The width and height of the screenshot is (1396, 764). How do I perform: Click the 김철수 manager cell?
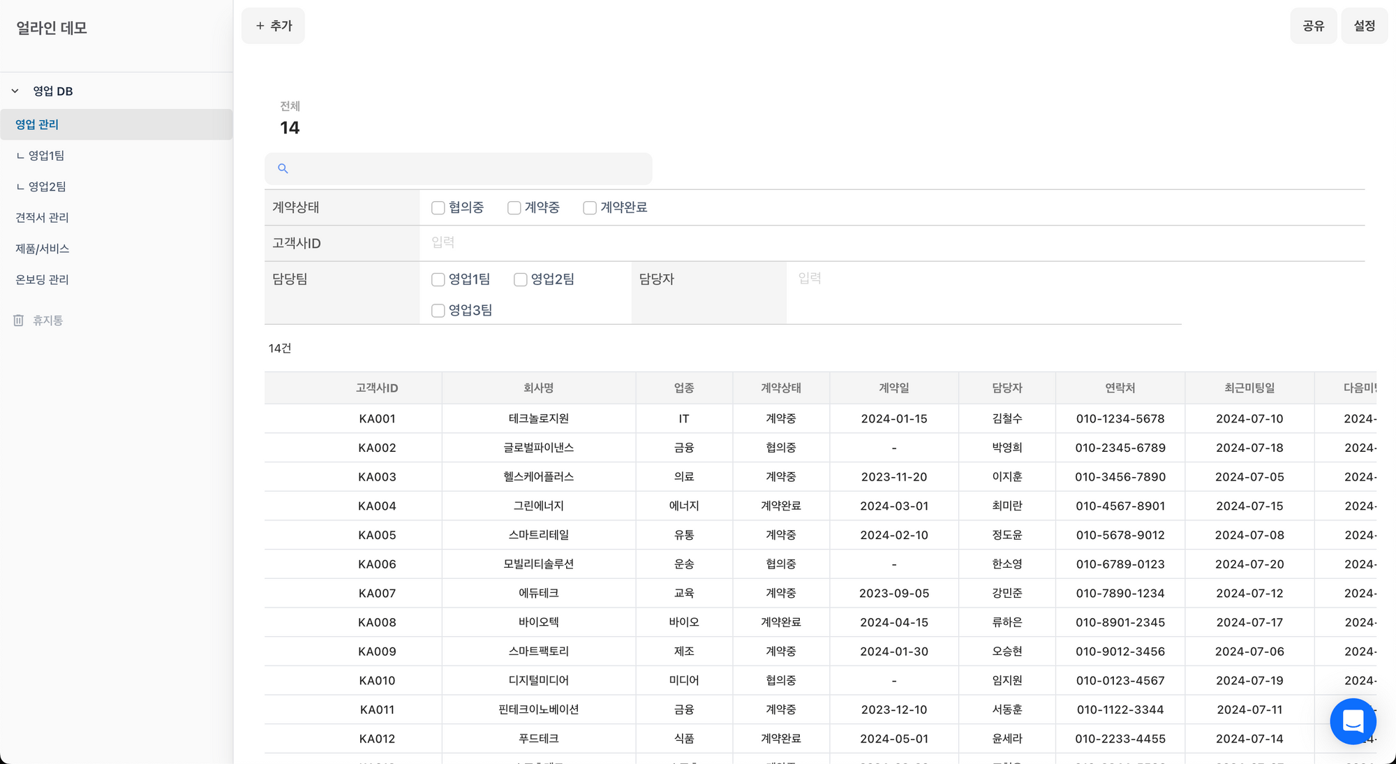tap(1007, 418)
